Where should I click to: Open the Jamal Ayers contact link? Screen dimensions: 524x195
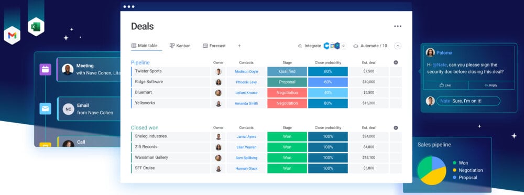[246, 137]
